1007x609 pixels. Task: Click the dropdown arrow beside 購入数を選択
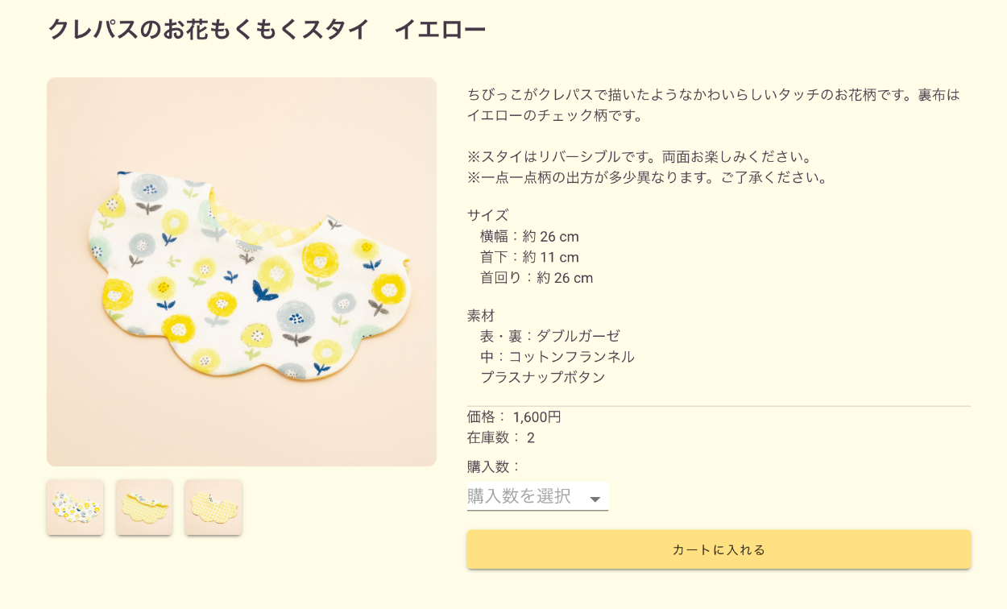(595, 499)
